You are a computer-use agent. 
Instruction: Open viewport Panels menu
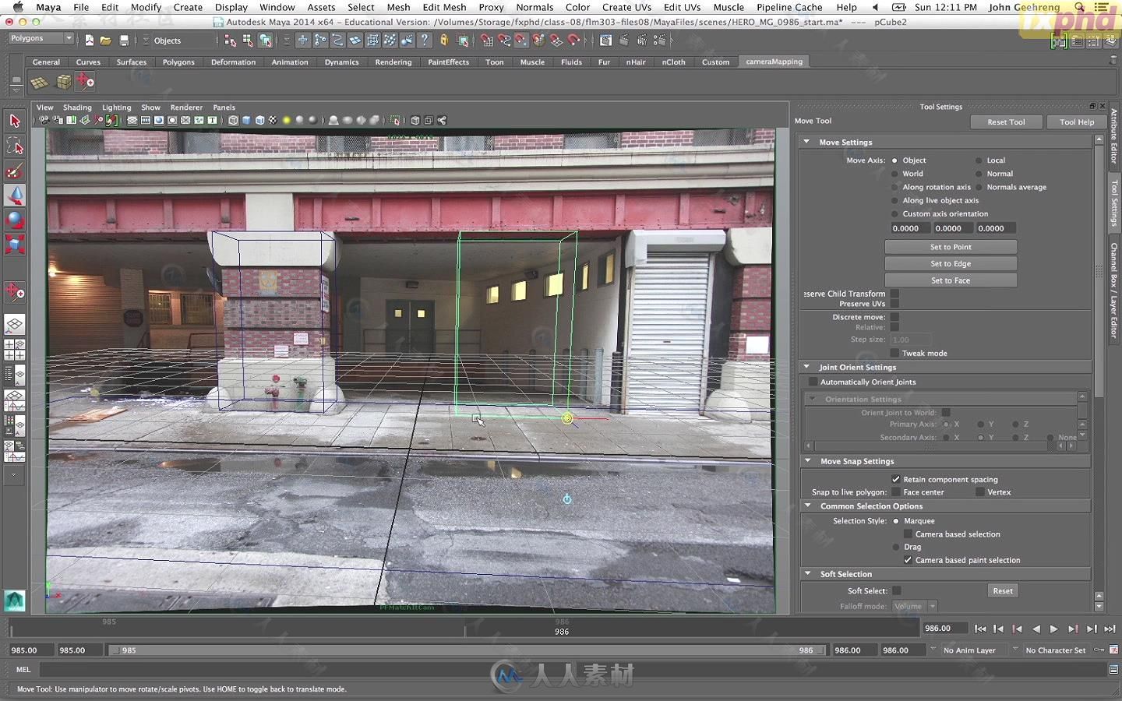tap(224, 107)
